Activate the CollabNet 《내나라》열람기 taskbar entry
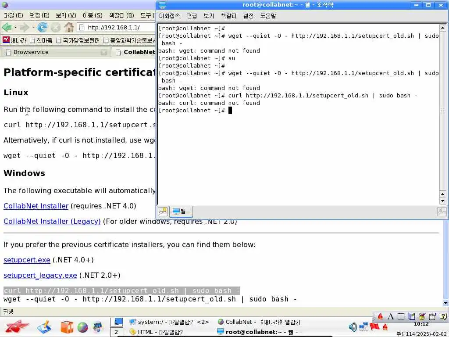This screenshot has height=337, width=449. click(x=259, y=322)
